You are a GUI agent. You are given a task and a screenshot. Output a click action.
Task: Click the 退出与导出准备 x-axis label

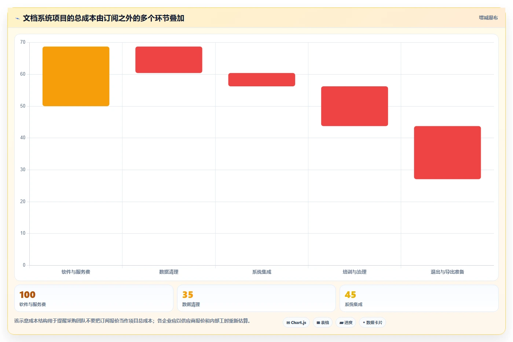[447, 272]
